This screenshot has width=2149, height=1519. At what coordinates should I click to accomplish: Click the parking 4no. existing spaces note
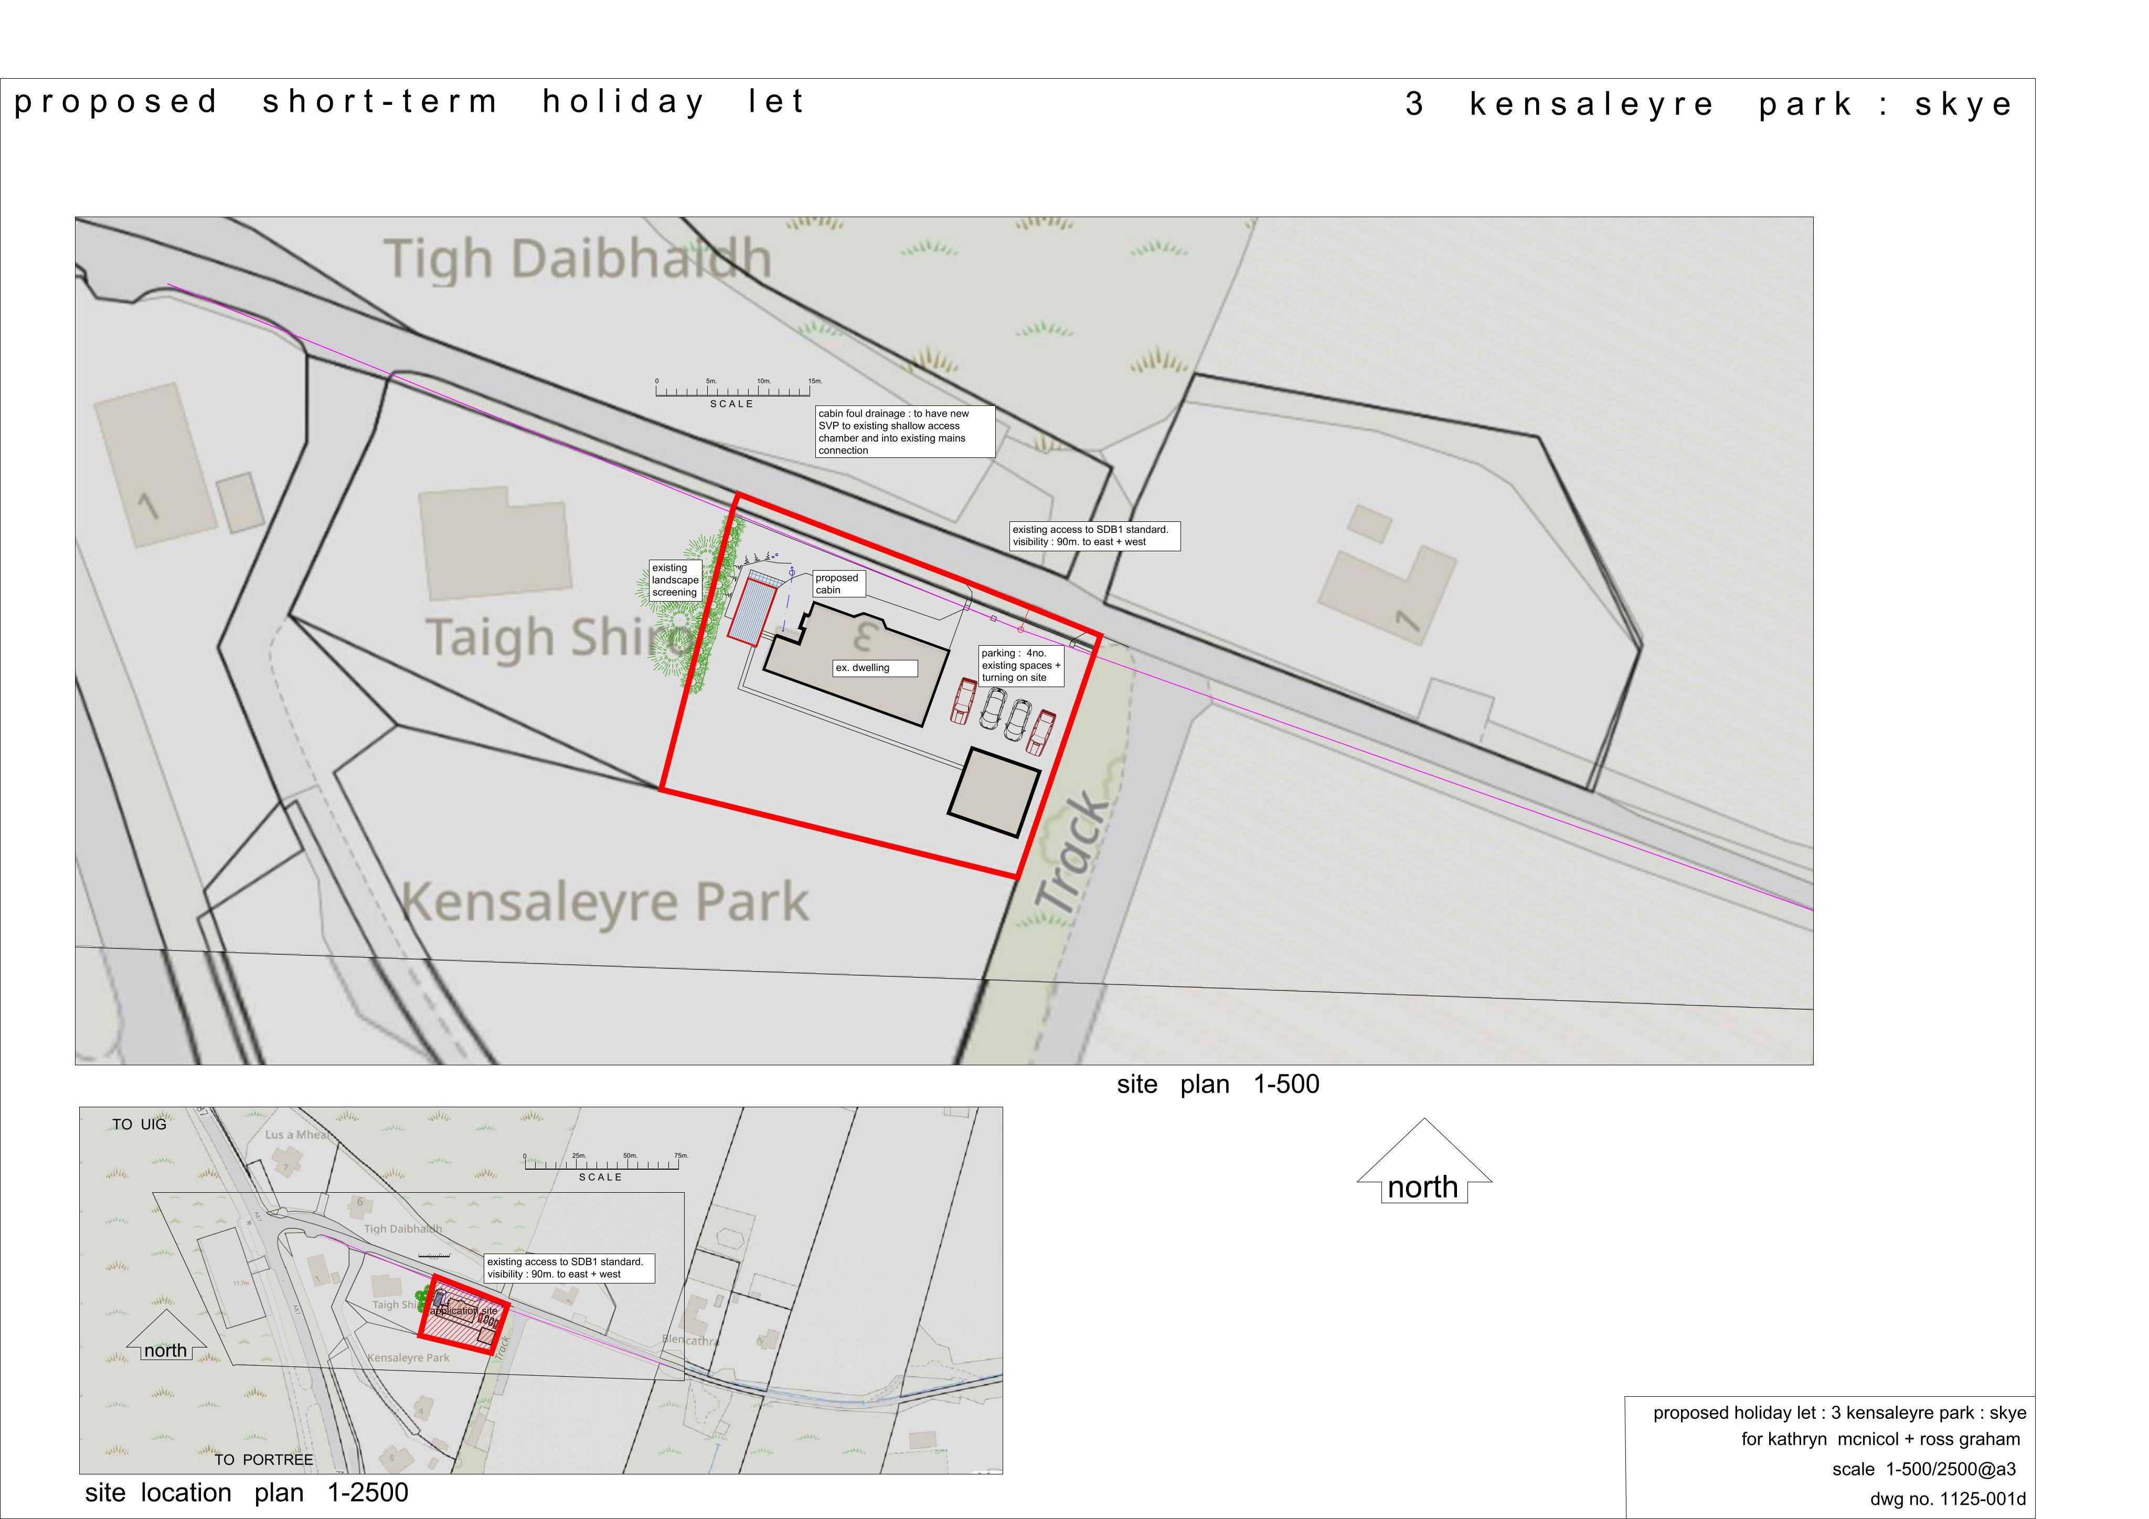[x=1020, y=666]
